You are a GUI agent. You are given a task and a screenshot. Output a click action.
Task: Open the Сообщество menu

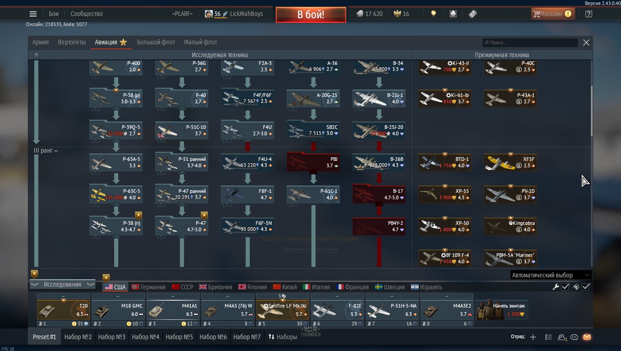[87, 14]
